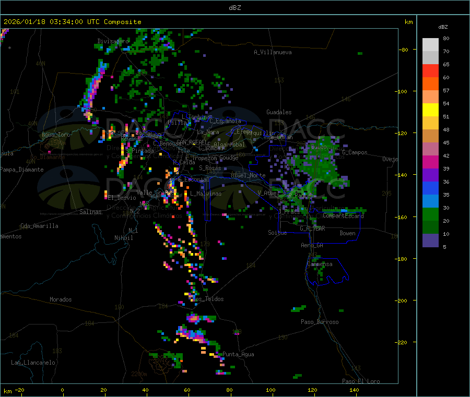Click the G_ALVEAR city label
Image resolution: width=470 pixels, height=397 pixels.
pyautogui.click(x=312, y=228)
